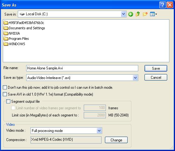This screenshot has width=175, height=151.
Task: Select the Program Files folder
Action: [x=16, y=39]
